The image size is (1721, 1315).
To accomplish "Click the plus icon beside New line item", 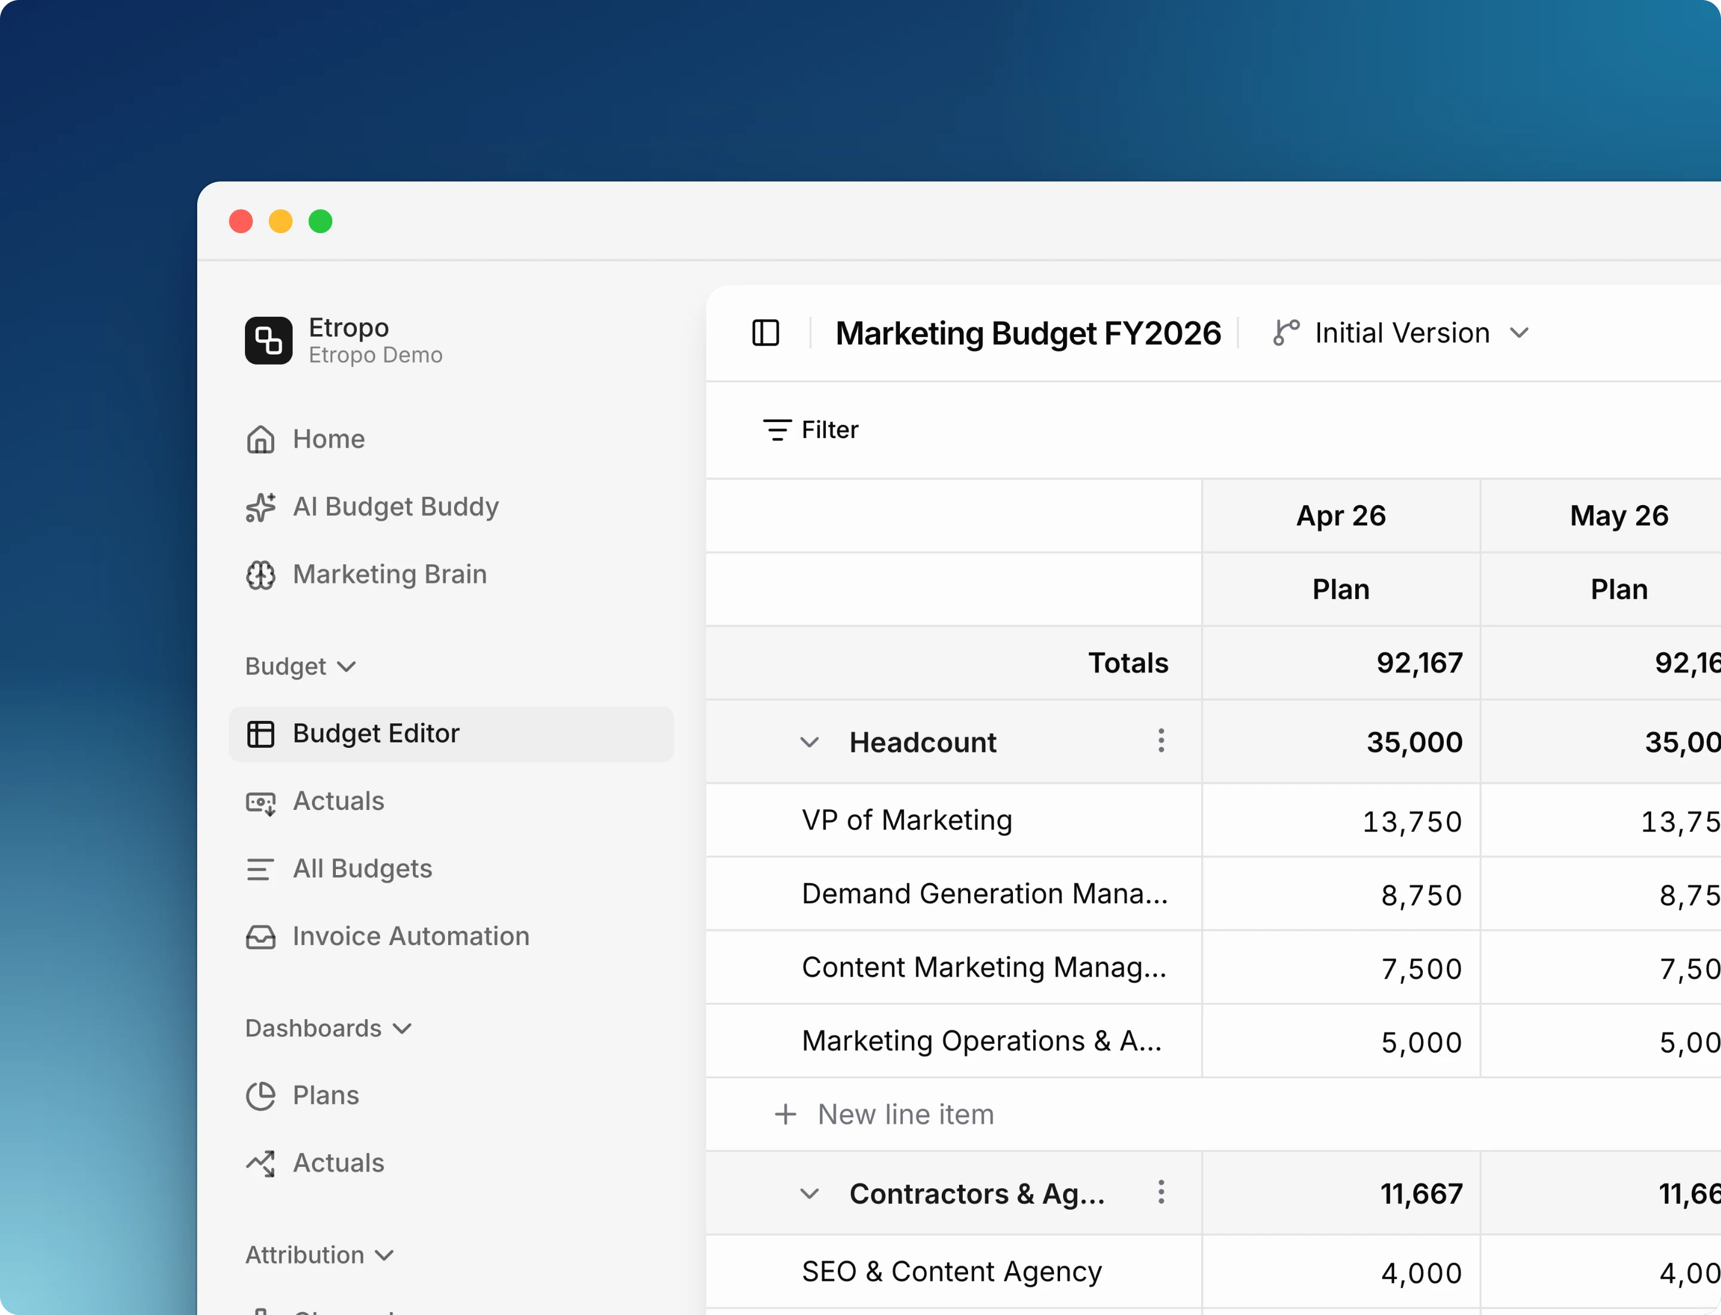I will pyautogui.click(x=785, y=1114).
